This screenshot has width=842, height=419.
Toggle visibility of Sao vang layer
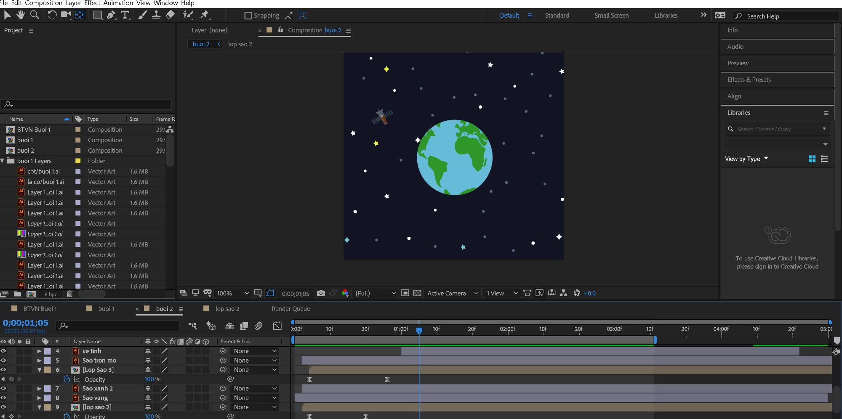(3, 398)
